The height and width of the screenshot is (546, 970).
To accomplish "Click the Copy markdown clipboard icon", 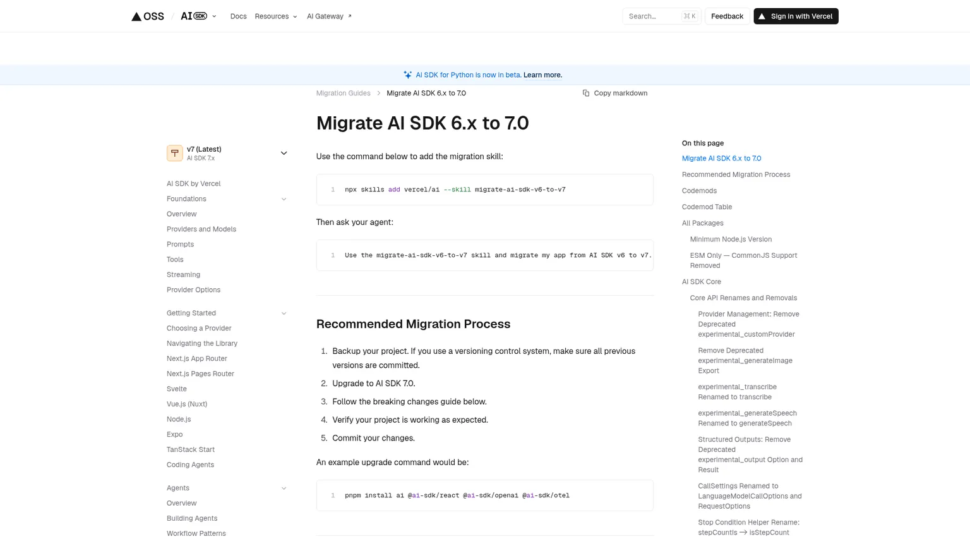I will (586, 94).
